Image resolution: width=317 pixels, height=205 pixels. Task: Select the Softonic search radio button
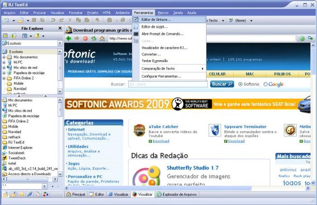point(241,84)
